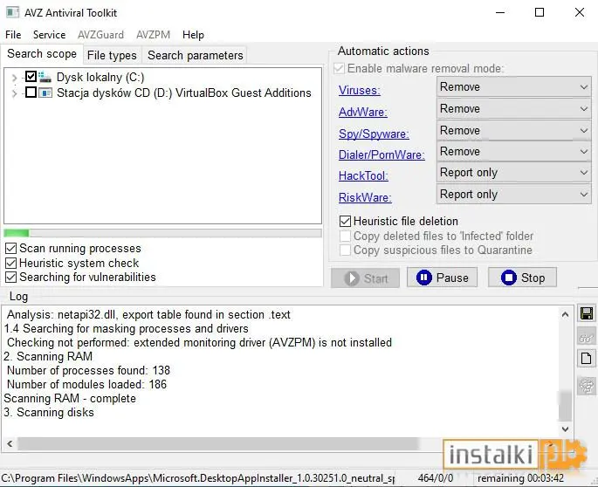Pause the running scan
Viewport: 598px width, 487px height.
coord(442,278)
